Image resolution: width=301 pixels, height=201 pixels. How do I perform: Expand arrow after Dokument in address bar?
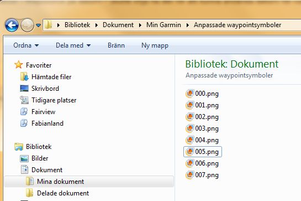(140, 25)
